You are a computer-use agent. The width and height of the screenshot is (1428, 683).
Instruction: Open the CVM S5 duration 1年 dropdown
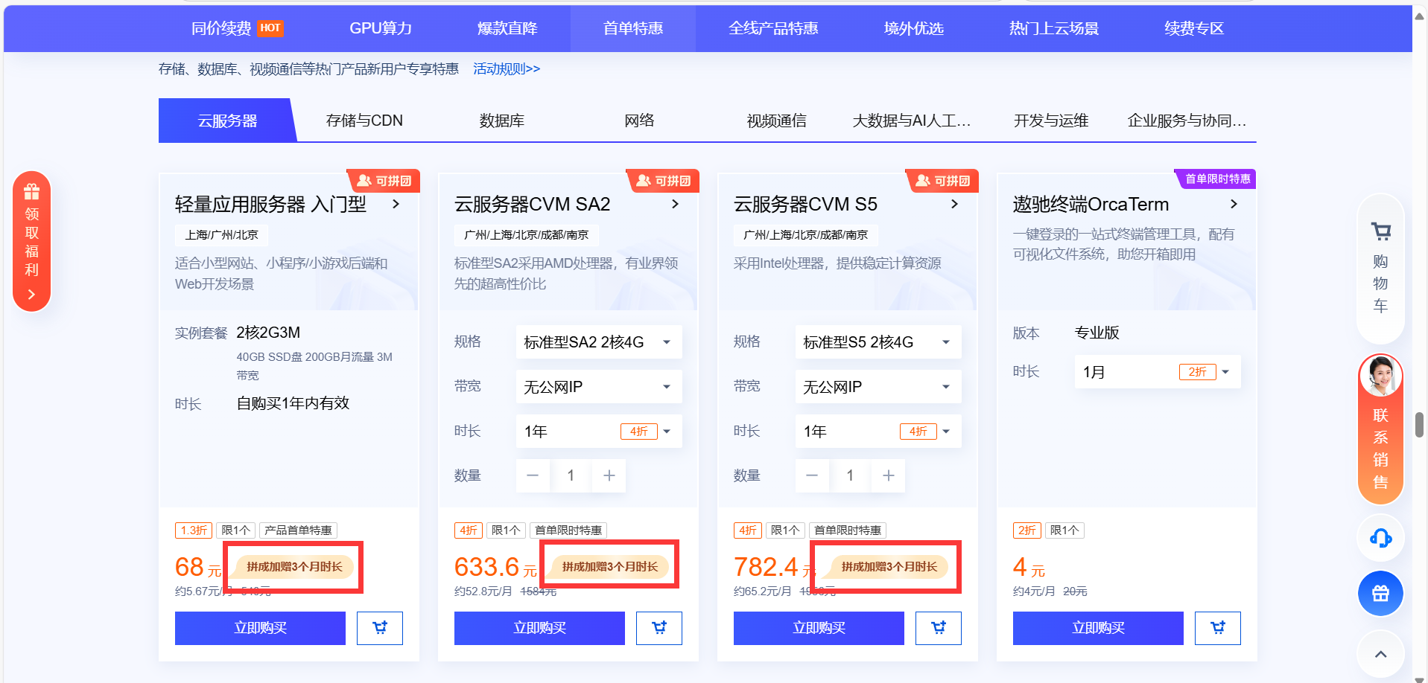tap(878, 432)
